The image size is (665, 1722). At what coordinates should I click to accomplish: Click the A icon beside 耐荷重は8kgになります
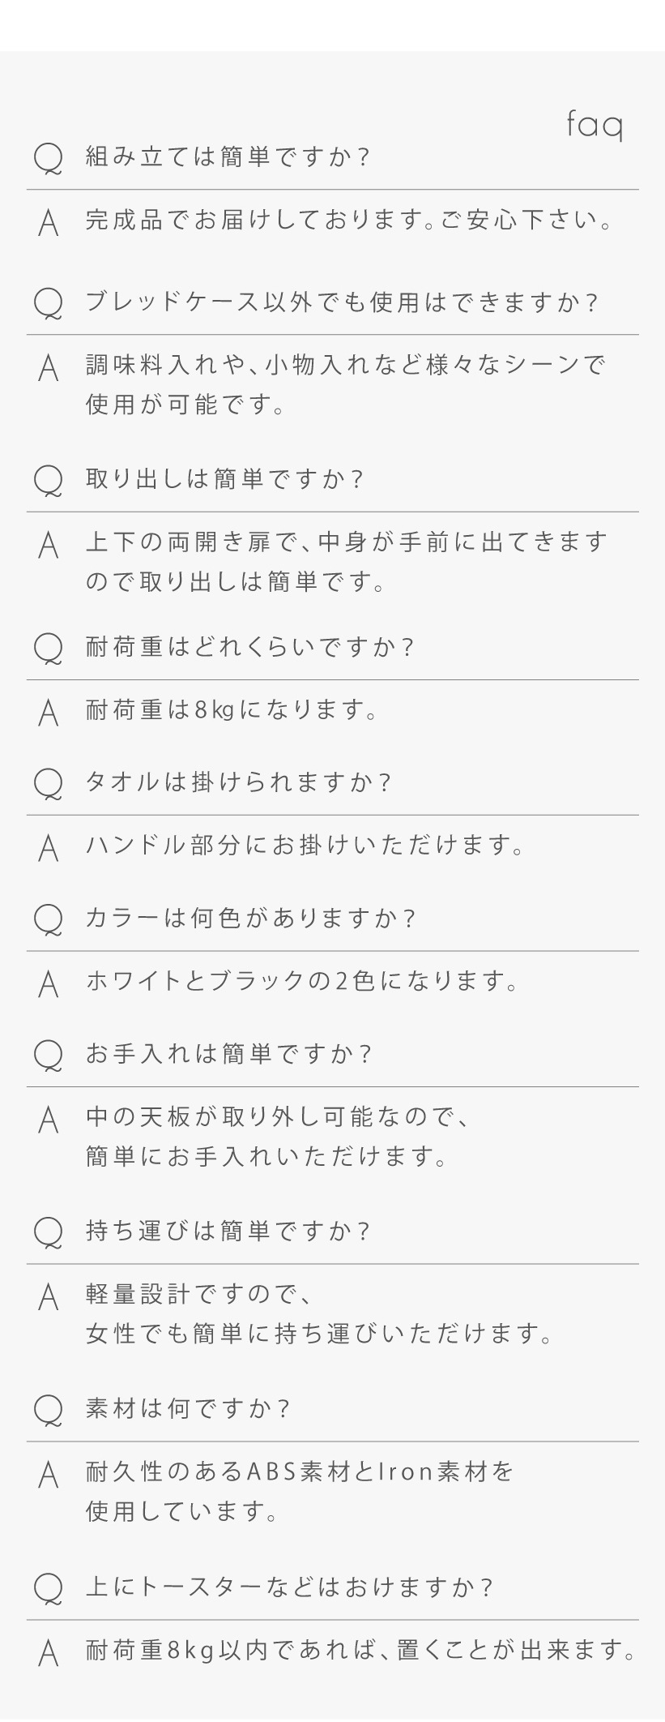[x=49, y=712]
